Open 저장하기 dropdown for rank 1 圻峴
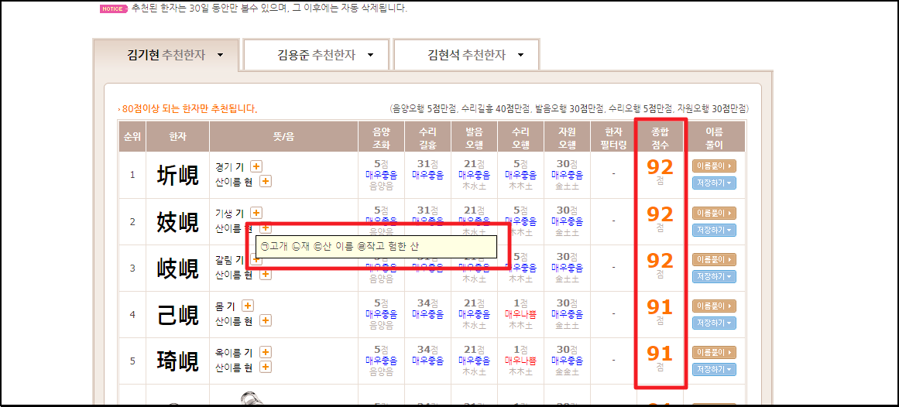This screenshot has height=407, width=899. 714,183
